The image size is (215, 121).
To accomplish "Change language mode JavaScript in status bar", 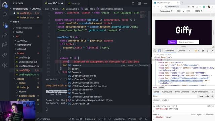I will point(120,119).
